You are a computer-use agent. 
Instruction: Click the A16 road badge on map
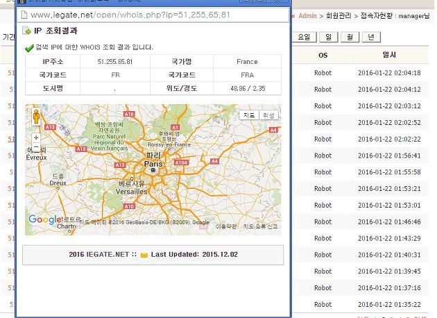coord(129,114)
